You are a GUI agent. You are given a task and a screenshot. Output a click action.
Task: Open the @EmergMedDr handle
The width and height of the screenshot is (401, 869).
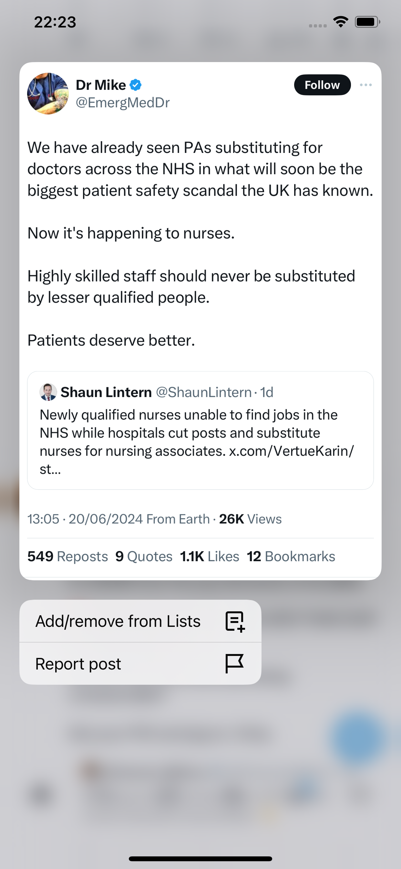[x=123, y=102]
